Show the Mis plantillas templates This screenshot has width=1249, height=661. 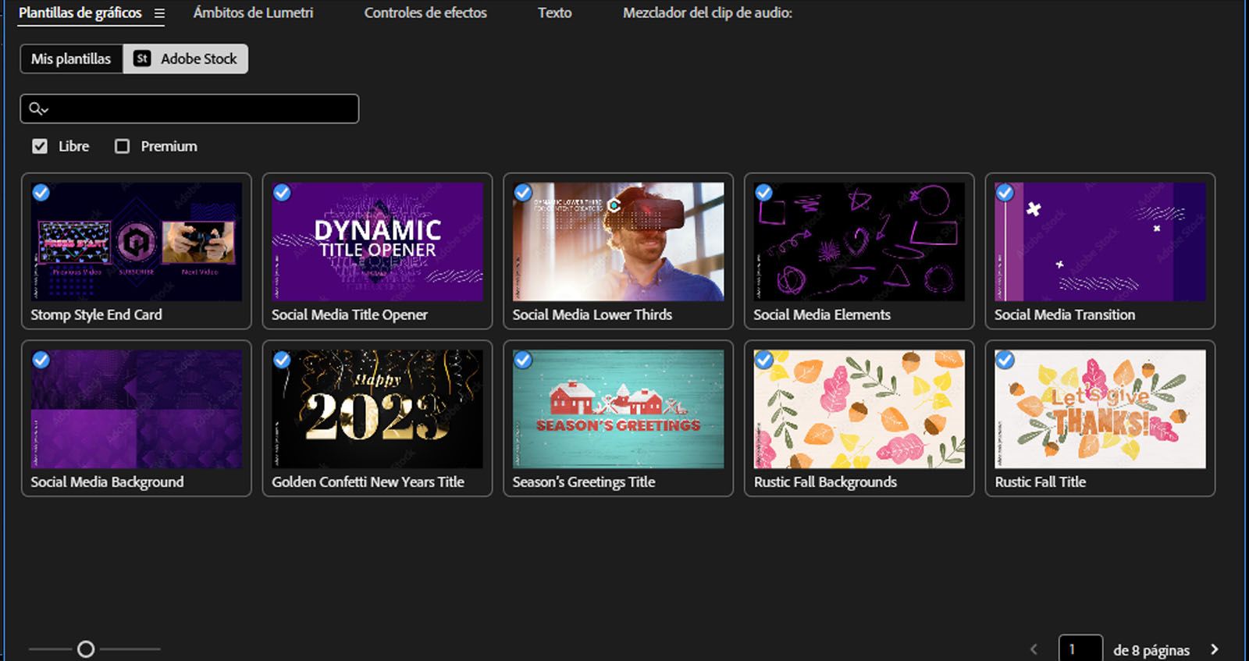coord(71,59)
